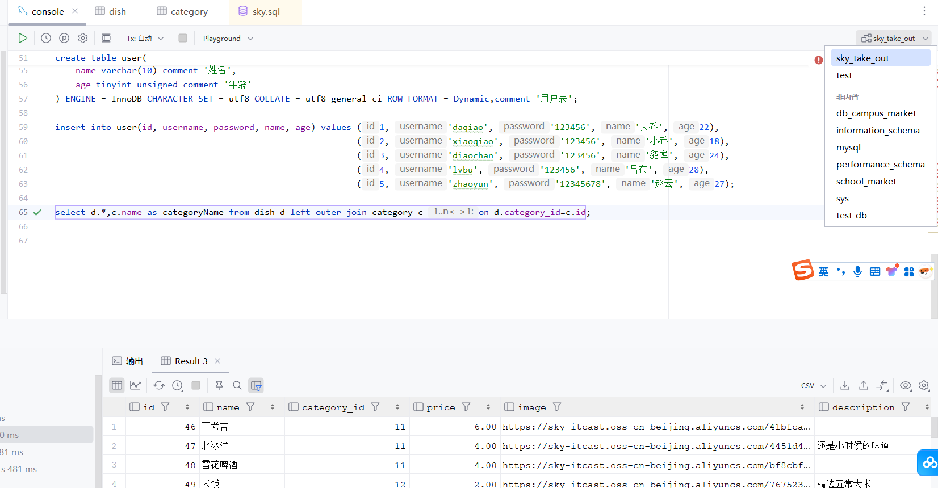Click the stop execution square in editor toolbar
This screenshot has height=488, width=938.
tap(183, 38)
